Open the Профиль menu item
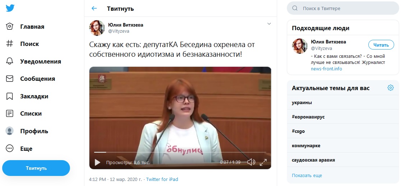This screenshot has width=401, height=186. click(27, 131)
